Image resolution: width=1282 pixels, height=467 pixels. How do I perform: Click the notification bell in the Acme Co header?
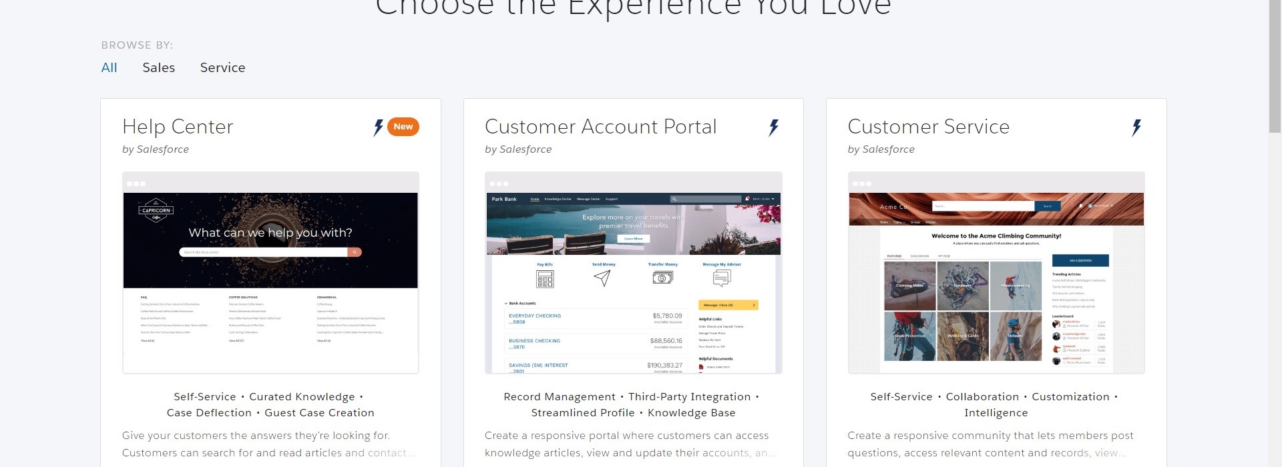[x=1080, y=205]
